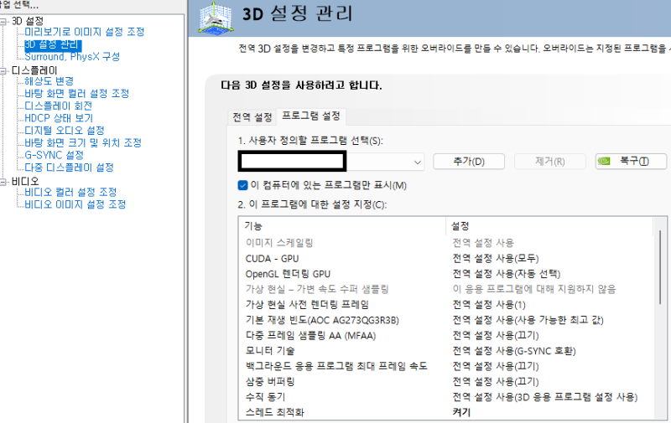Select 가상 현실 사전 렌더링 프레임 row
This screenshot has height=423, width=671.
click(x=446, y=305)
